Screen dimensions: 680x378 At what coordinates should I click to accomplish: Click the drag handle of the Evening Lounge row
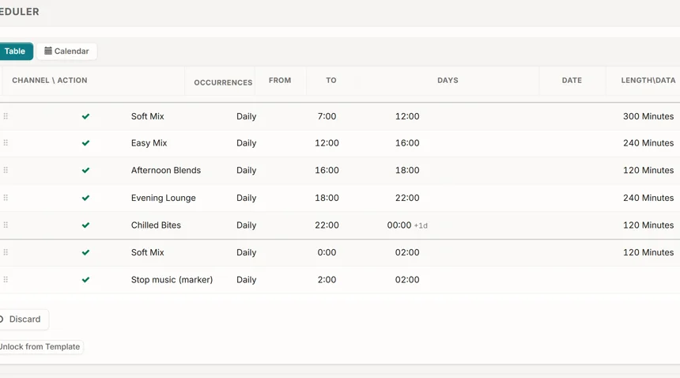pos(6,198)
